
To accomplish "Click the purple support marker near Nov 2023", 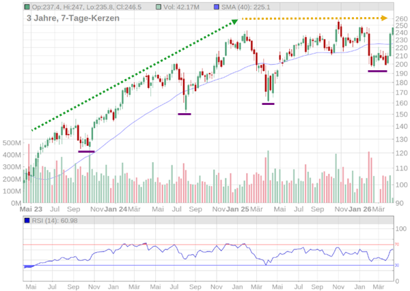I will click(x=87, y=151).
